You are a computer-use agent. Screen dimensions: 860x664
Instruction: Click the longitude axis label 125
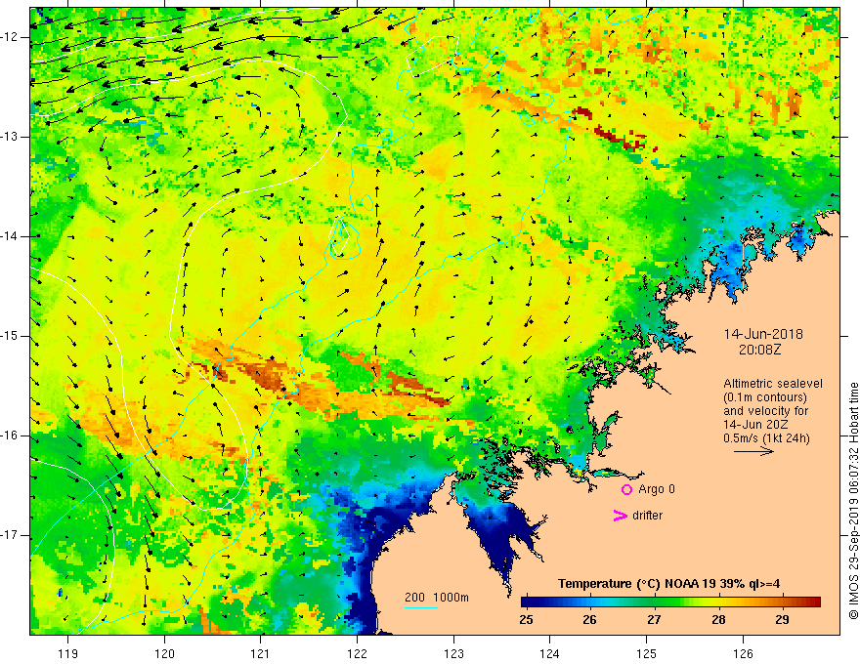647,653
